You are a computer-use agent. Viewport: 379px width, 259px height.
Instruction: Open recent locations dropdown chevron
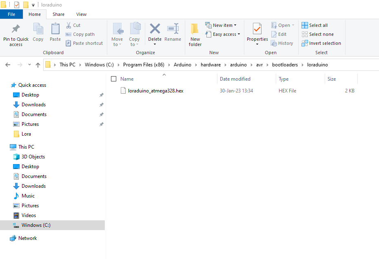coord(29,65)
